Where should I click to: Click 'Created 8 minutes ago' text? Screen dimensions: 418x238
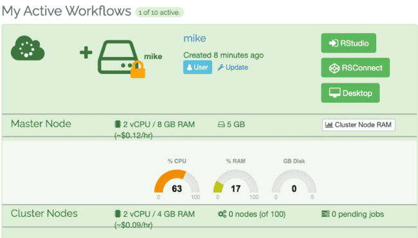tap(223, 55)
